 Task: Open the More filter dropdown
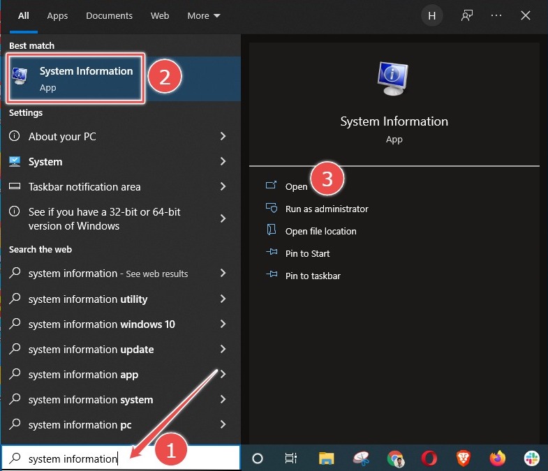tap(204, 15)
